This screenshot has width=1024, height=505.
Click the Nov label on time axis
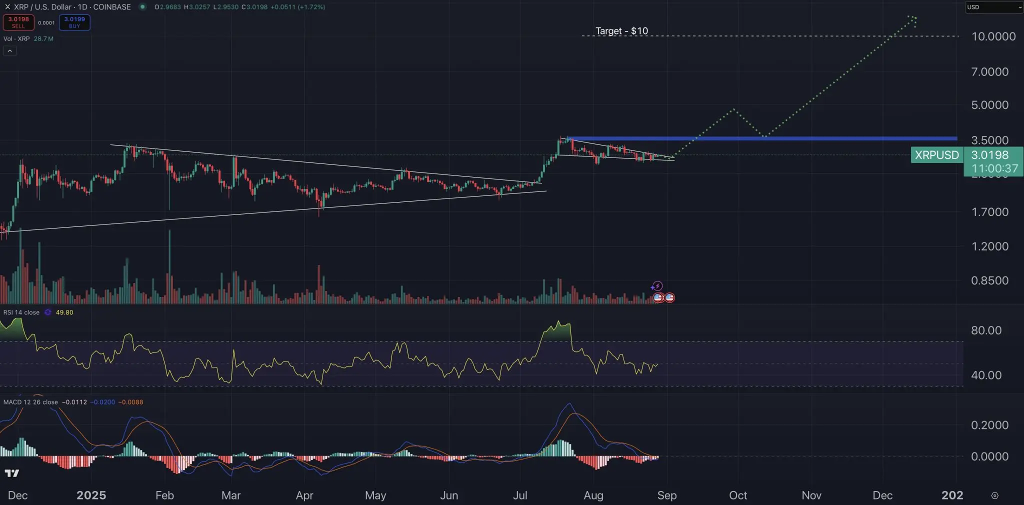pos(811,495)
